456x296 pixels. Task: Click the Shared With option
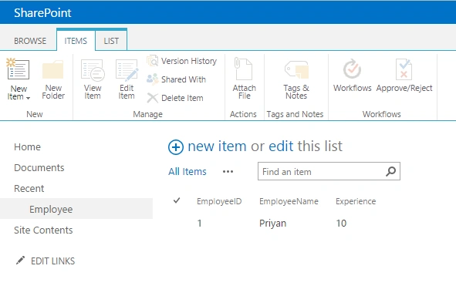177,79
